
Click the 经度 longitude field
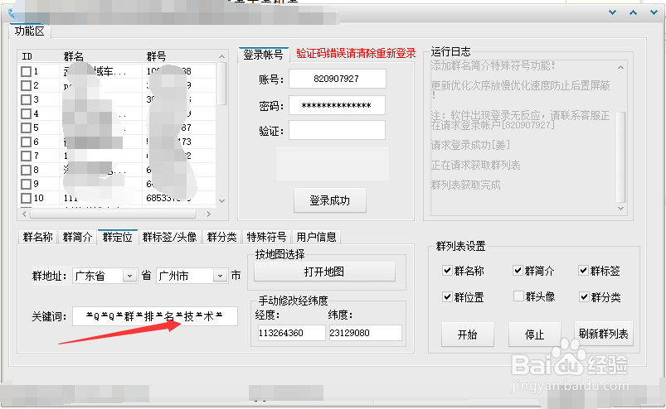point(291,333)
